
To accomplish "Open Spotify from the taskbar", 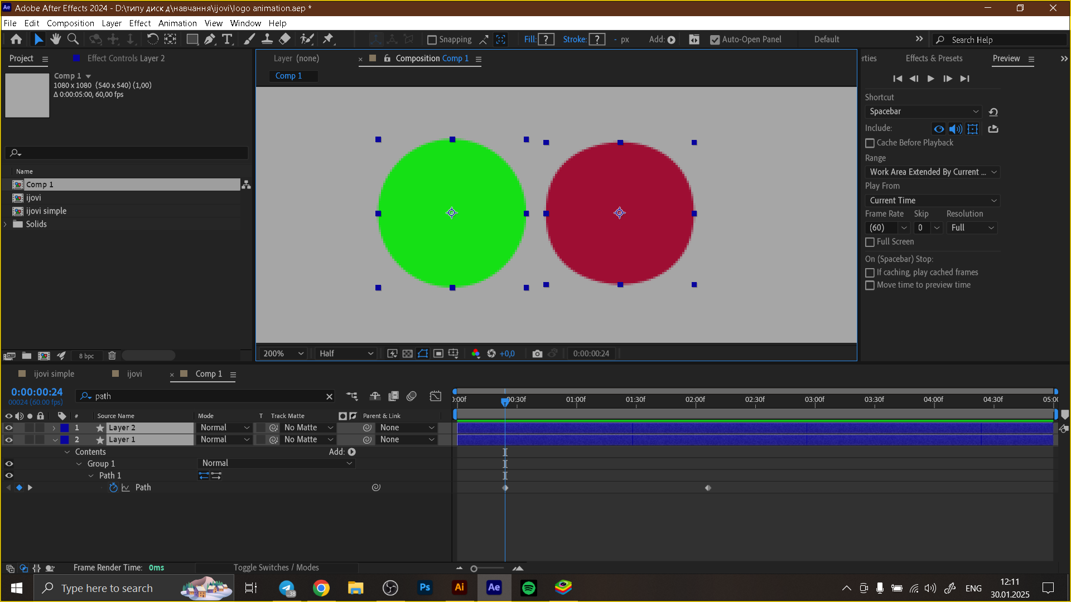I will (528, 588).
